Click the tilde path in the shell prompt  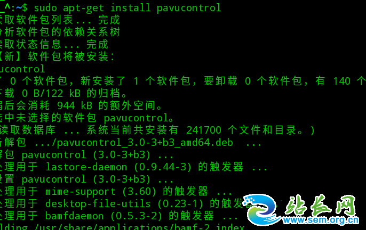pyautogui.click(x=19, y=8)
